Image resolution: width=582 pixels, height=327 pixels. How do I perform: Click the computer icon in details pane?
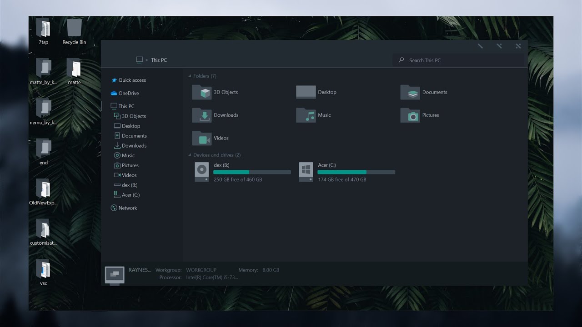(x=115, y=276)
